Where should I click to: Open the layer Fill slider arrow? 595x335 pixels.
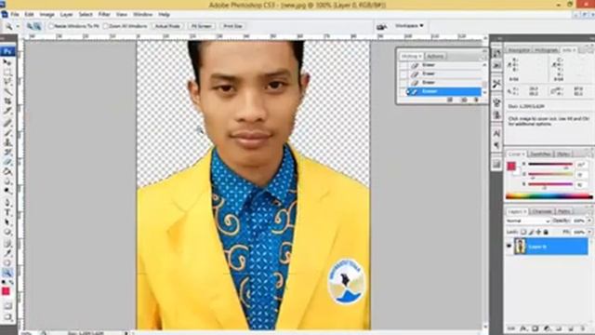tap(589, 232)
